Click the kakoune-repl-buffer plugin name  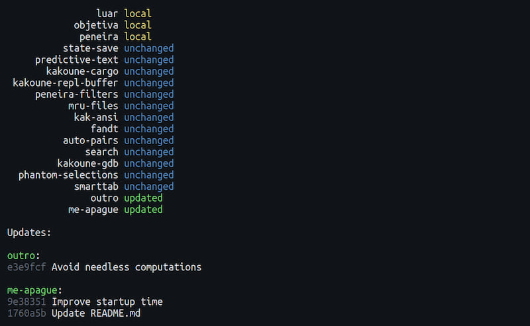66,83
